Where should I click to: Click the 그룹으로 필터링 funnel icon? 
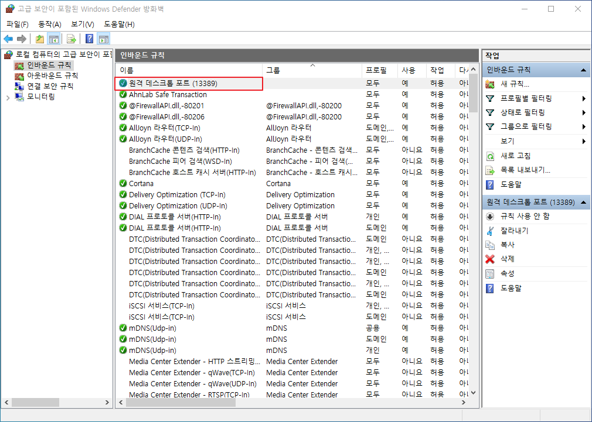coord(490,126)
